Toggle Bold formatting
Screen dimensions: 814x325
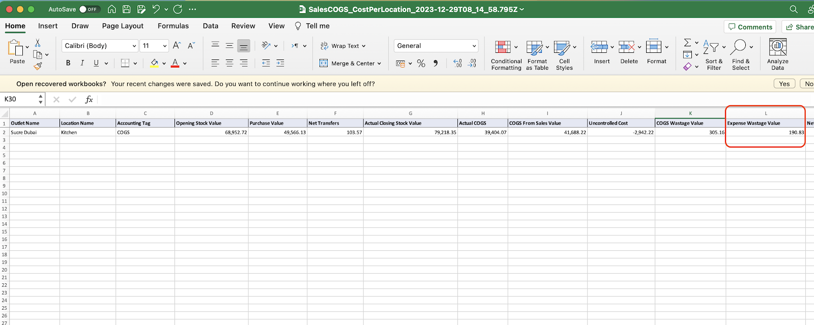68,63
